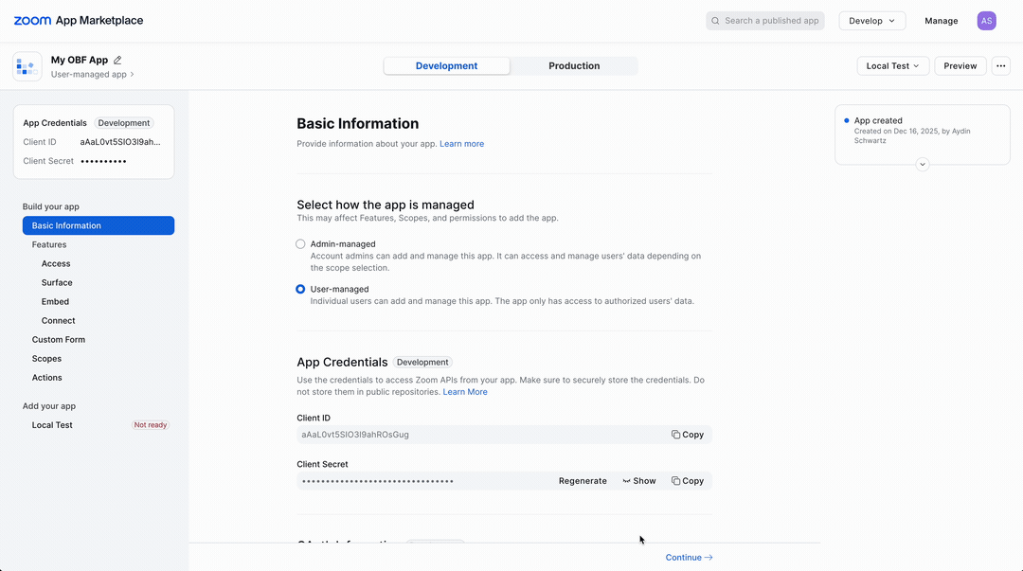Show the hidden Client Secret value
Image resolution: width=1023 pixels, height=571 pixels.
[x=639, y=480]
